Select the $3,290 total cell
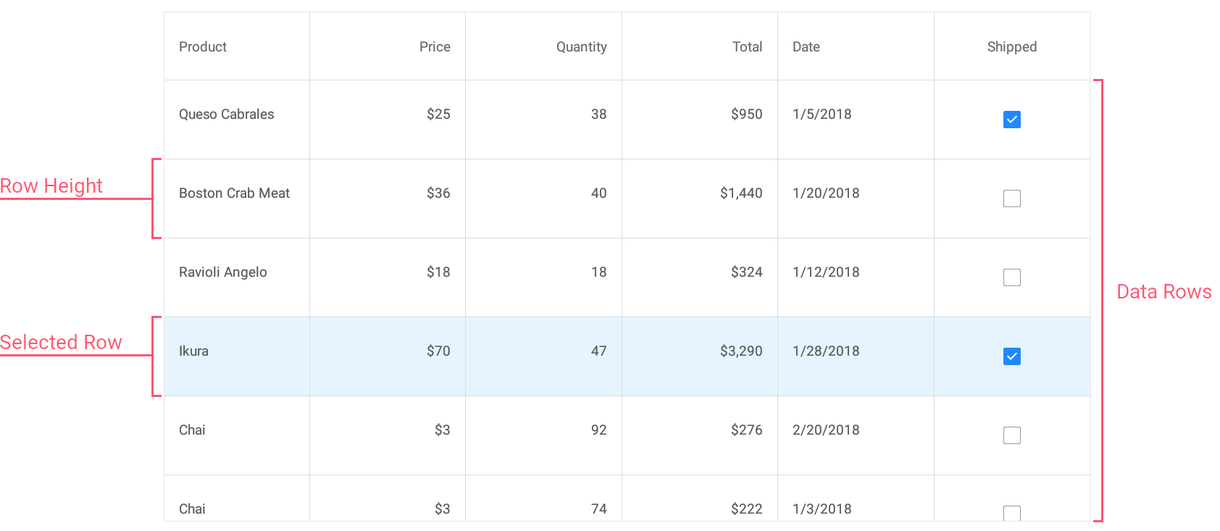1220x531 pixels. (x=700, y=356)
